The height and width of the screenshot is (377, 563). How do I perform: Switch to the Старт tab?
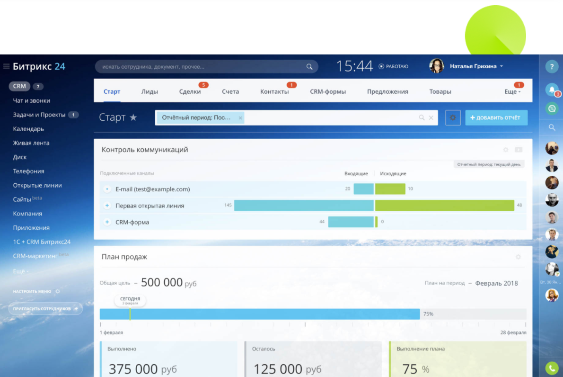point(112,91)
